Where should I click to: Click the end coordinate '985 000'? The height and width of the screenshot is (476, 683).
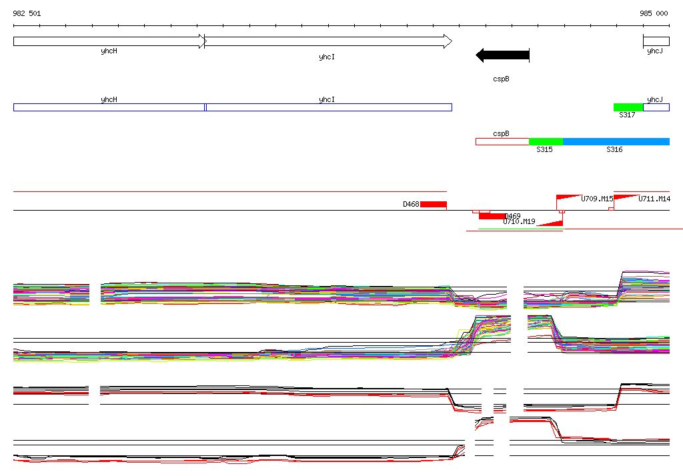(x=654, y=13)
